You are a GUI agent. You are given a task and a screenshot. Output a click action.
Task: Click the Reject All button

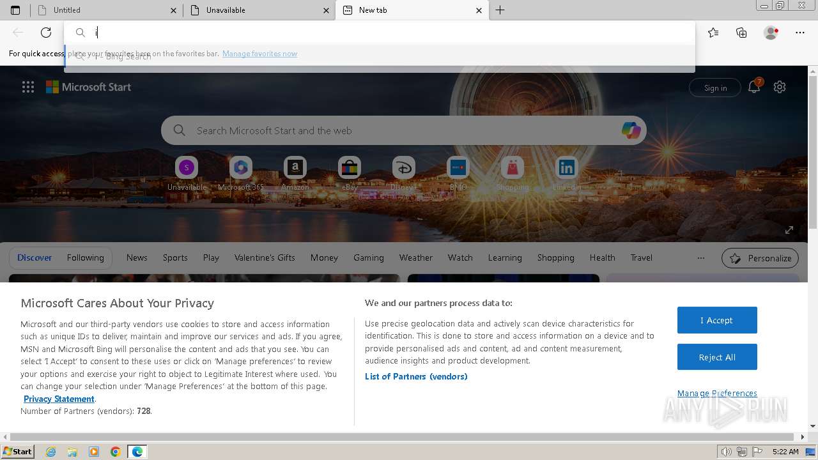717,357
